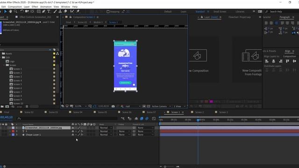Viewport: 299px width, 168px height.
Task: Select the Unified Camera tool
Action: (27, 12)
